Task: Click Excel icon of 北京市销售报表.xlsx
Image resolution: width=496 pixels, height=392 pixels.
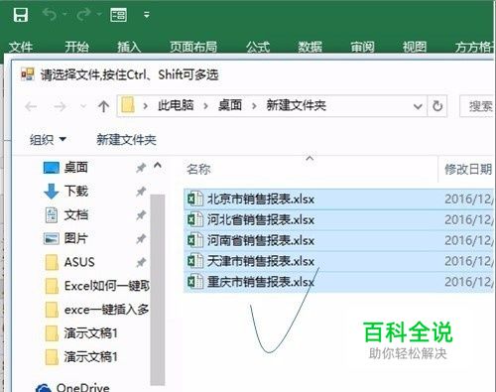Action: click(195, 199)
